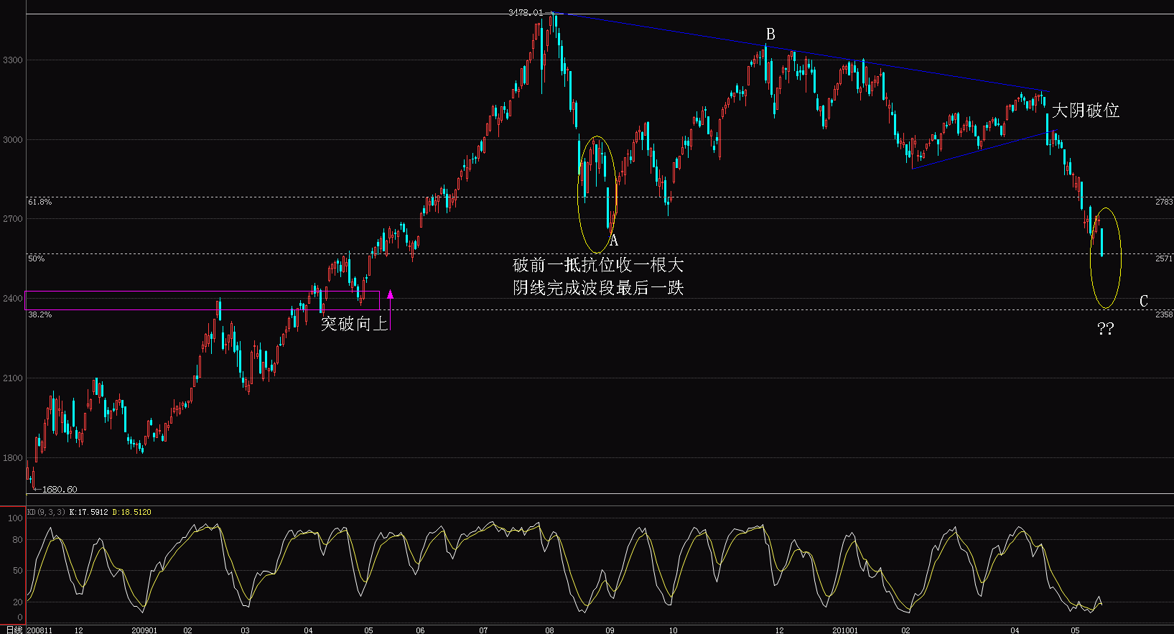Click the annotation line 阴线完成波段最后一跌

tap(598, 288)
